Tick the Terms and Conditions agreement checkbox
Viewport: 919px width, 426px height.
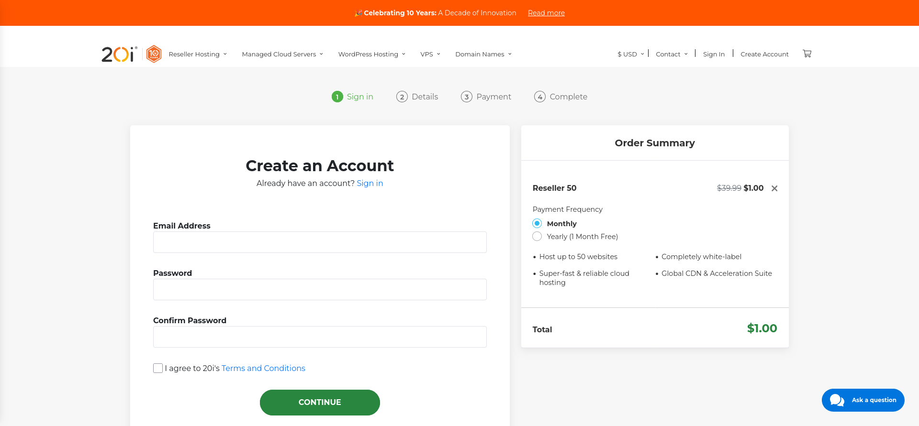coord(158,368)
